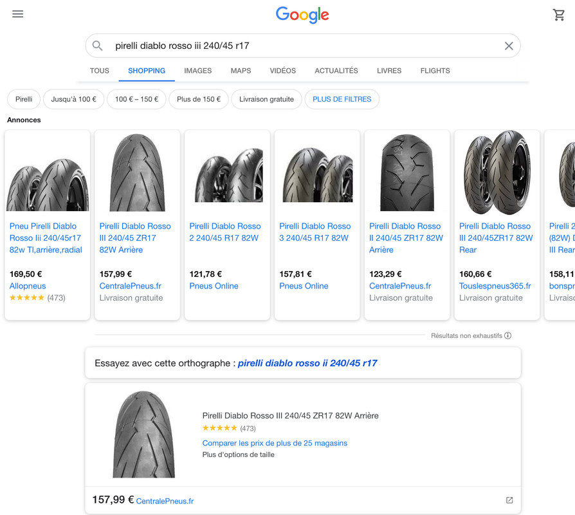
Task: Click the search magnifier icon
Action: tap(97, 46)
